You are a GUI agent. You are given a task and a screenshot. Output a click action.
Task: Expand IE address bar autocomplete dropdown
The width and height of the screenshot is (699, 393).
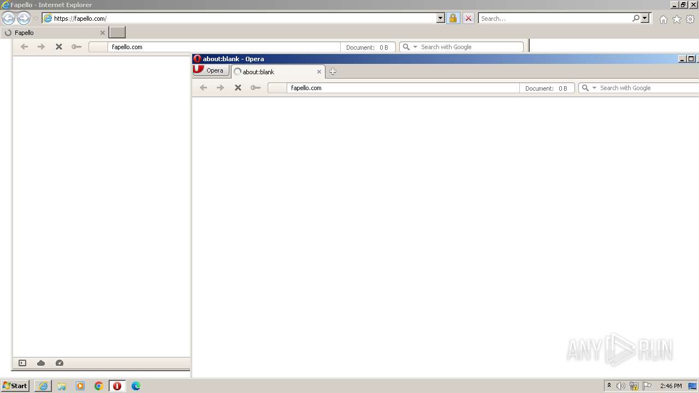[441, 18]
